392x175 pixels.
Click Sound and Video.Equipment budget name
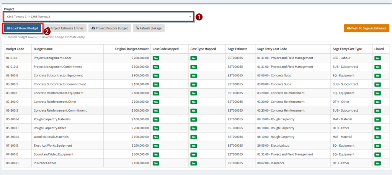[x=54, y=154]
